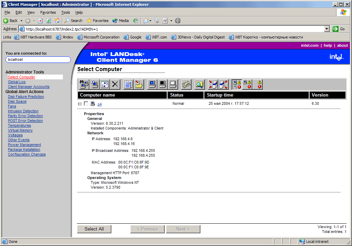The image size is (352, 246).
Task: Open the Voltages alert link
Action: pyautogui.click(x=15, y=135)
